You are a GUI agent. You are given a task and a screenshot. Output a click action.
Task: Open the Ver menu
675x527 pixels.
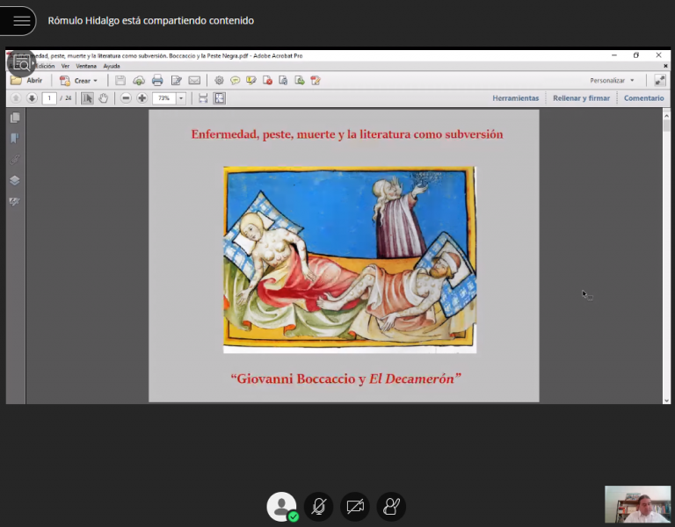click(x=65, y=66)
